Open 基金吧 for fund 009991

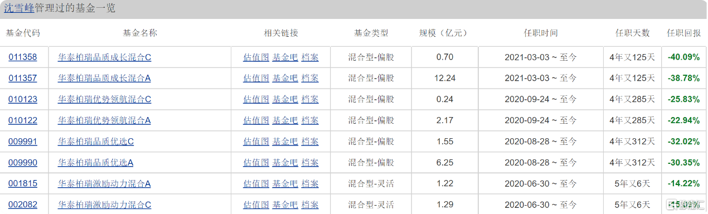285,142
